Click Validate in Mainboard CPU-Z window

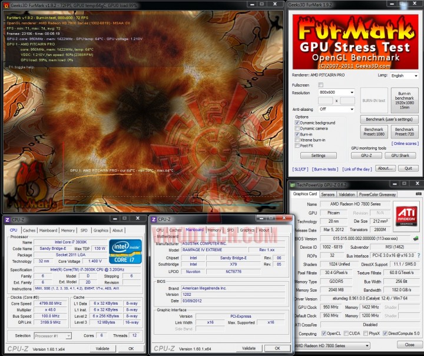click(x=249, y=348)
